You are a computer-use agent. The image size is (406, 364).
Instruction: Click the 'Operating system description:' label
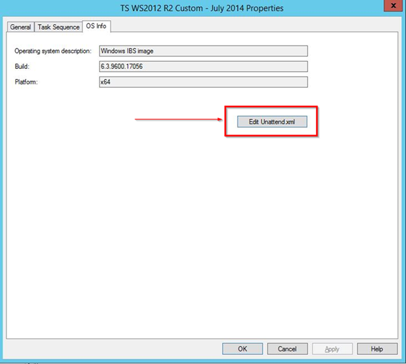coord(53,51)
